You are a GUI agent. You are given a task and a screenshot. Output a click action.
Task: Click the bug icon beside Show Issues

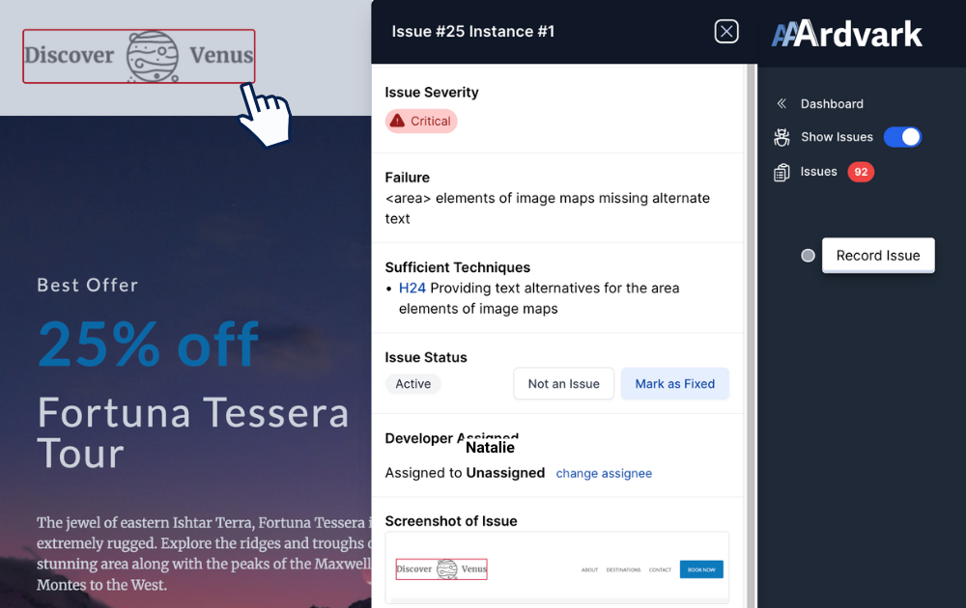coord(781,137)
